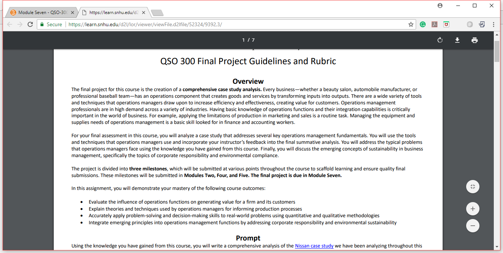Reload the current page

point(30,24)
